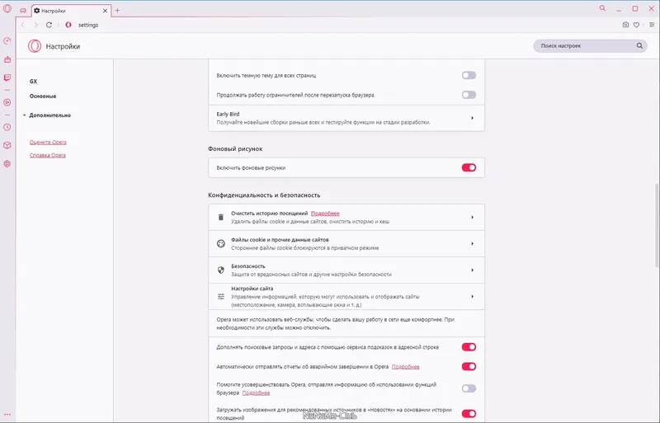Toggle search suggestions in address bar switch

pyautogui.click(x=469, y=347)
